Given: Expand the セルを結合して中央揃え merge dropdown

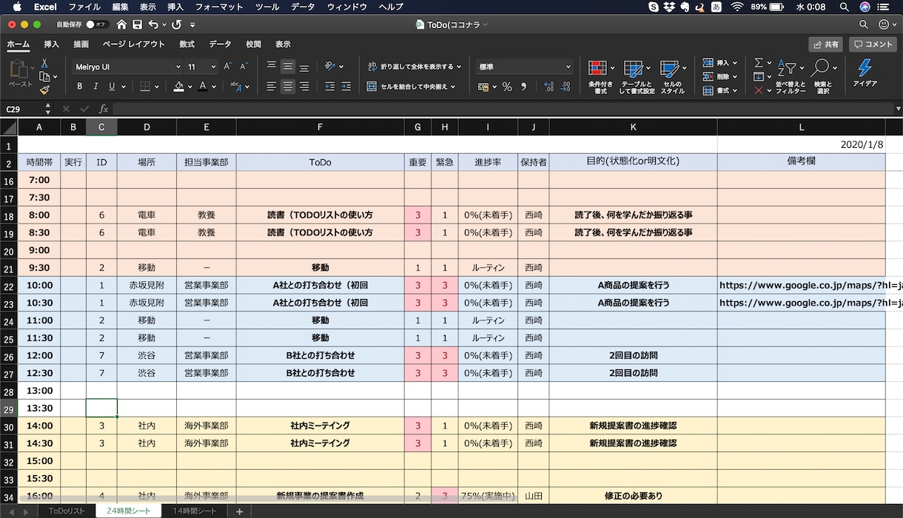Looking at the screenshot, I should [452, 87].
